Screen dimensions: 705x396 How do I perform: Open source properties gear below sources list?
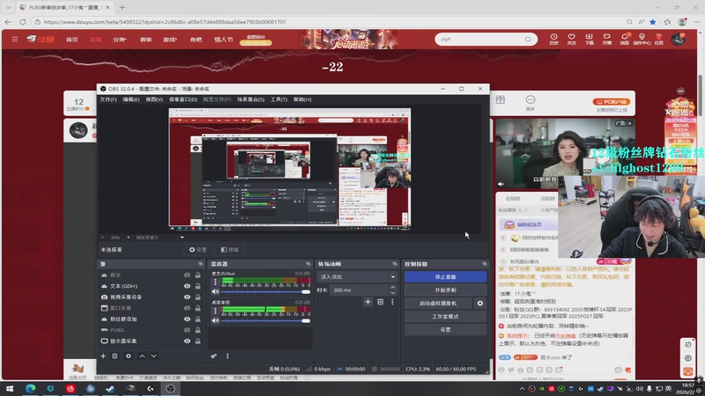click(x=128, y=356)
